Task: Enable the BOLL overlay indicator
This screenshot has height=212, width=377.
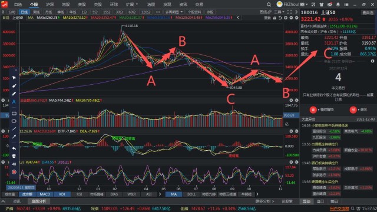Action: tap(191, 194)
